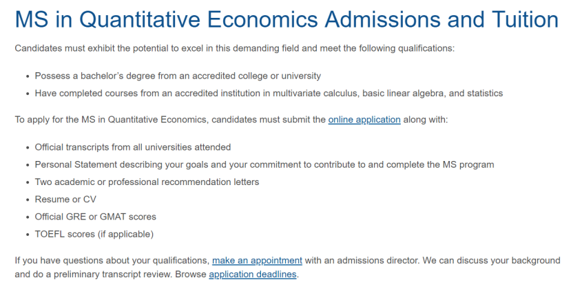This screenshot has height=291, width=582.
Task: Click the recommendation letters list item
Action: tap(147, 182)
